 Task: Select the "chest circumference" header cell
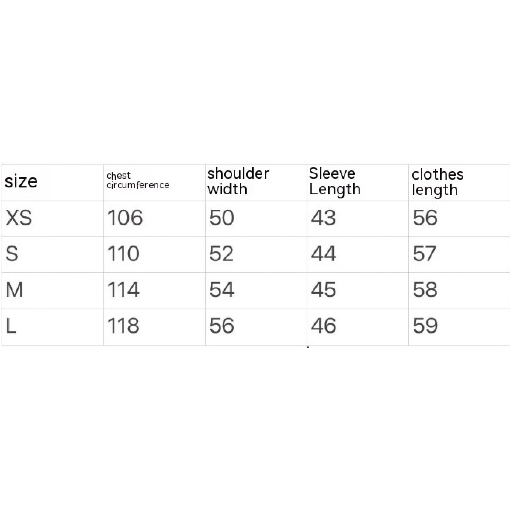point(138,181)
